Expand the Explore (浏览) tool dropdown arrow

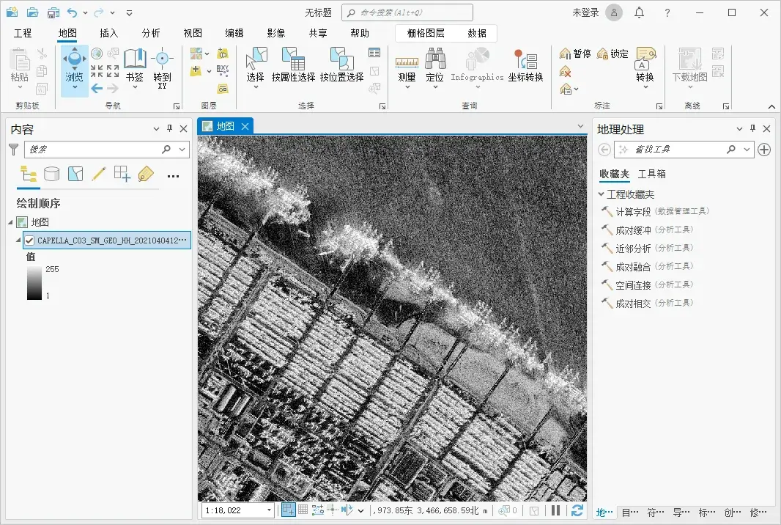pos(74,87)
